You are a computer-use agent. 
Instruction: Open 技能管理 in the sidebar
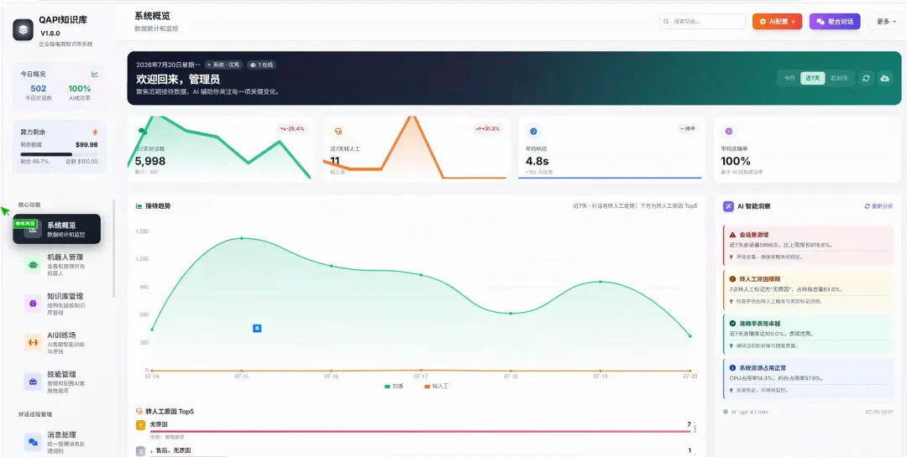[57, 382]
